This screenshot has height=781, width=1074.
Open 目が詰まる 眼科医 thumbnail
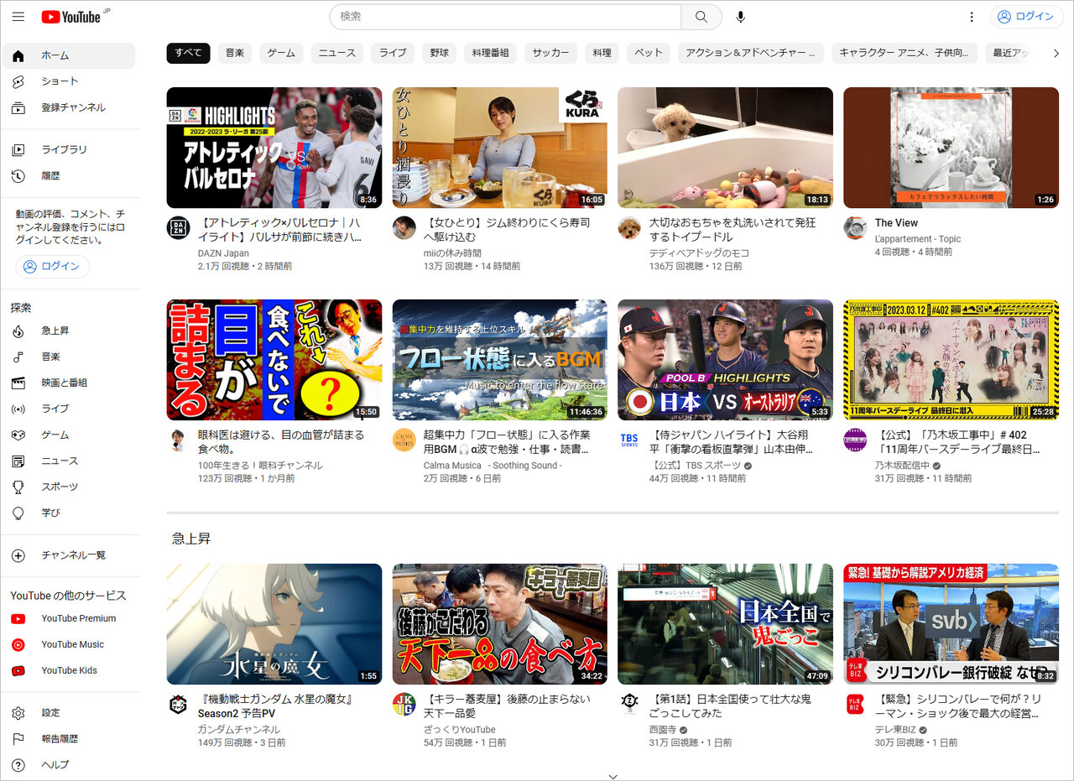pyautogui.click(x=274, y=360)
